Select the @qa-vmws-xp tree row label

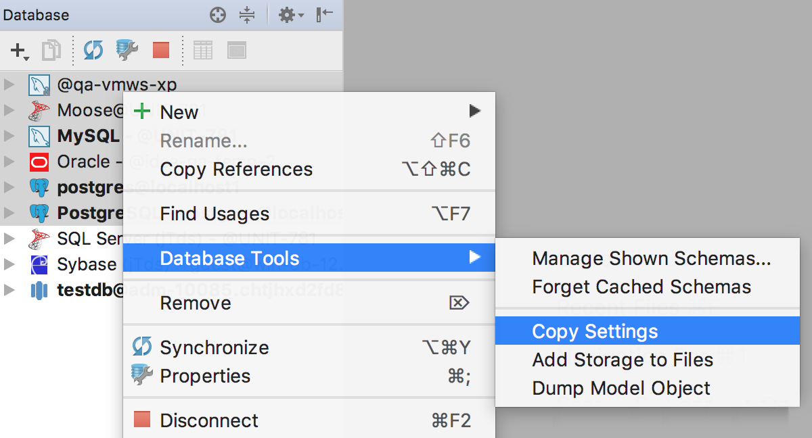[x=117, y=85]
